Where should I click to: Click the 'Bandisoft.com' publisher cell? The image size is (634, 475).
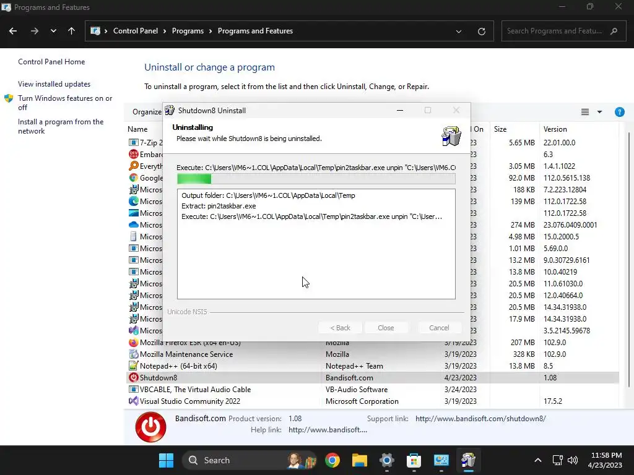349,378
